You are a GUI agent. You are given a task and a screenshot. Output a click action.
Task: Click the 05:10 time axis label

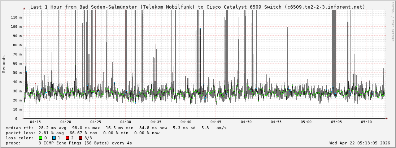366,122
